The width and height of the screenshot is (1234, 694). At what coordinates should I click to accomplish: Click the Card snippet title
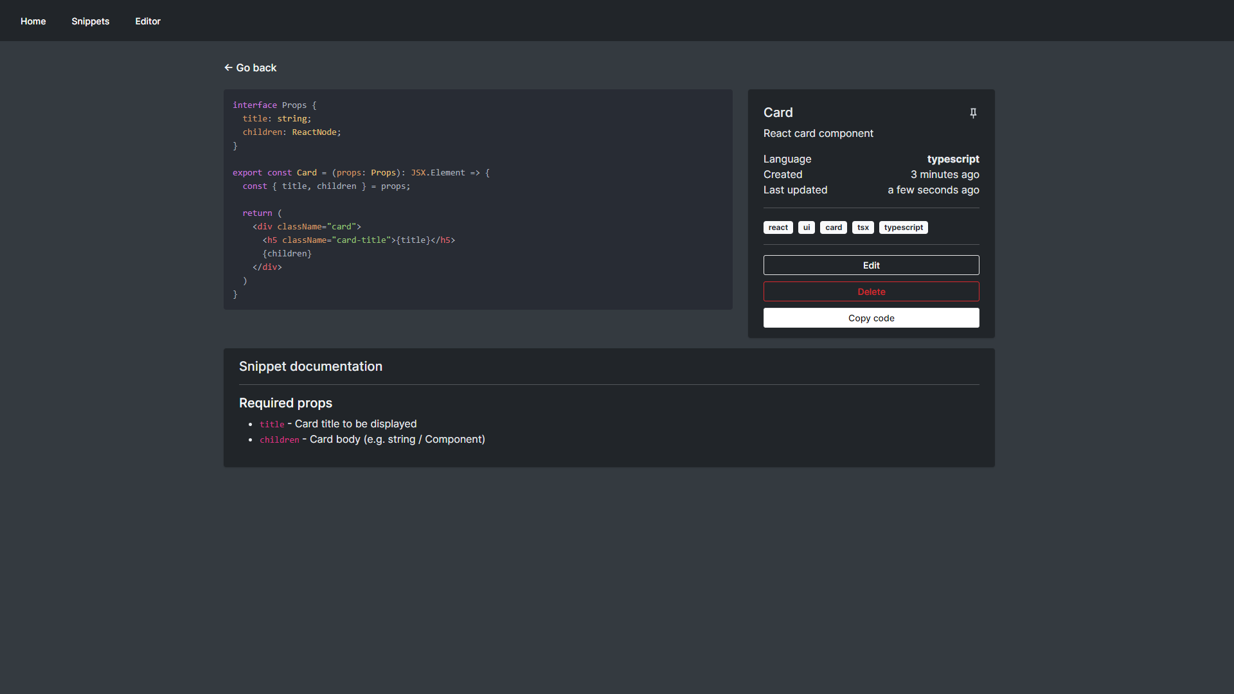click(x=778, y=112)
